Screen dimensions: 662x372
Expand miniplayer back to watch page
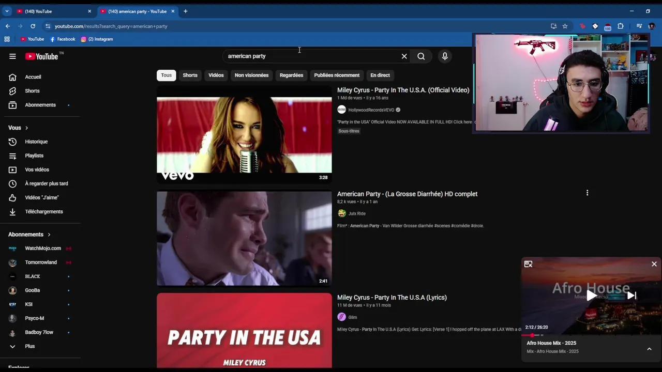pos(528,264)
